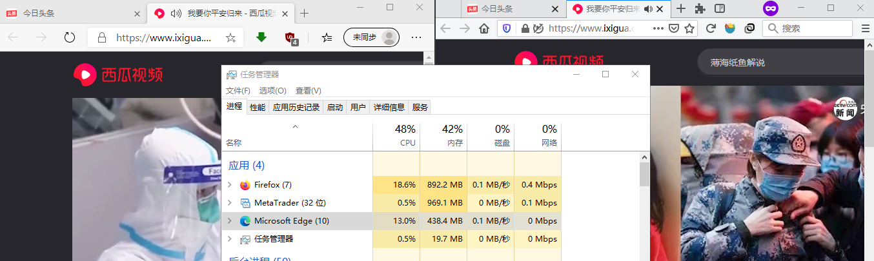The width and height of the screenshot is (874, 261).
Task: Click the 未同步 profile button in Edge
Action: pyautogui.click(x=371, y=37)
